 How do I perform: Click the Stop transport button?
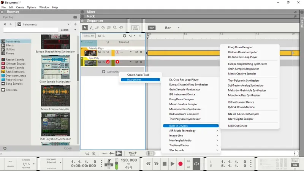point(165,164)
